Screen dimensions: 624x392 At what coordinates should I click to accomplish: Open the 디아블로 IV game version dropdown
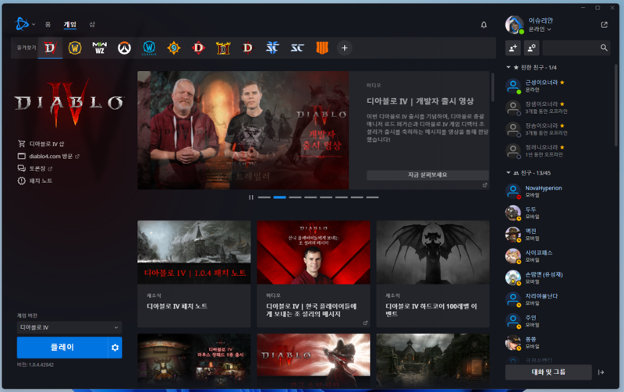pyautogui.click(x=69, y=327)
